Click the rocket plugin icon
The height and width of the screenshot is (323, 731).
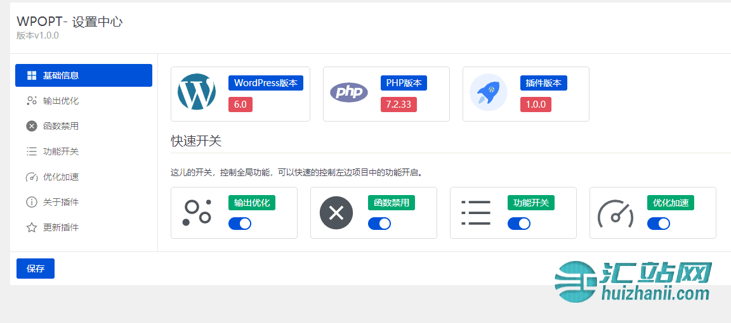[488, 92]
